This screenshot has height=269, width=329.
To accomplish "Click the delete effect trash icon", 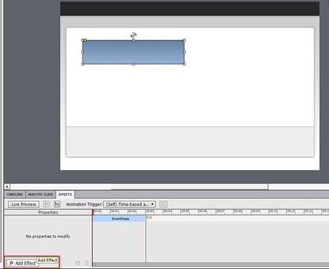I will coord(87,262).
